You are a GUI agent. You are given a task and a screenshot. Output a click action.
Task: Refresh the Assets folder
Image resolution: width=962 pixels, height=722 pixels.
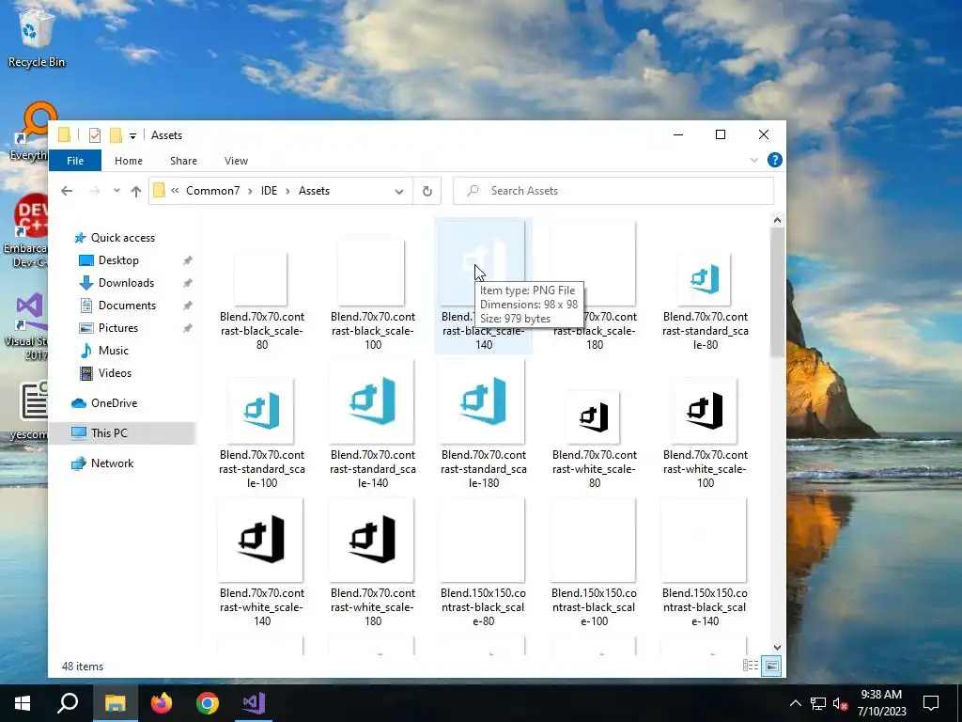coord(427,191)
